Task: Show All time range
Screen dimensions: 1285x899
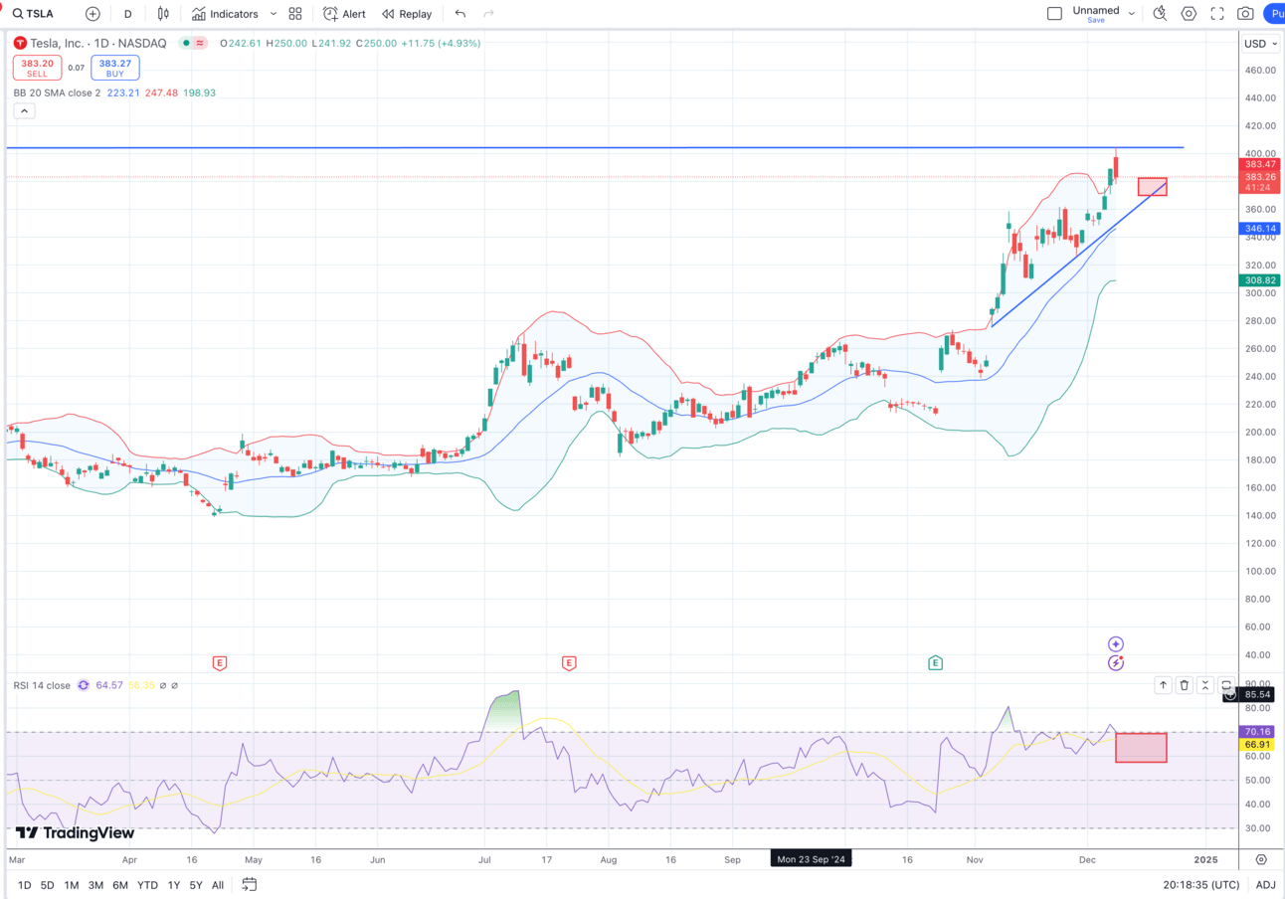Action: coord(218,885)
